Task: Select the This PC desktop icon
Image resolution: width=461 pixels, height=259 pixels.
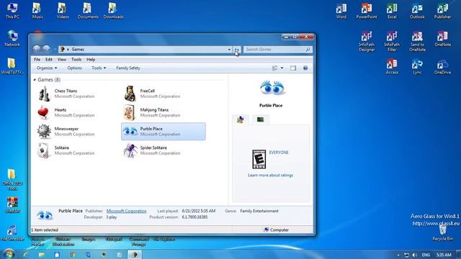Action: (x=12, y=12)
